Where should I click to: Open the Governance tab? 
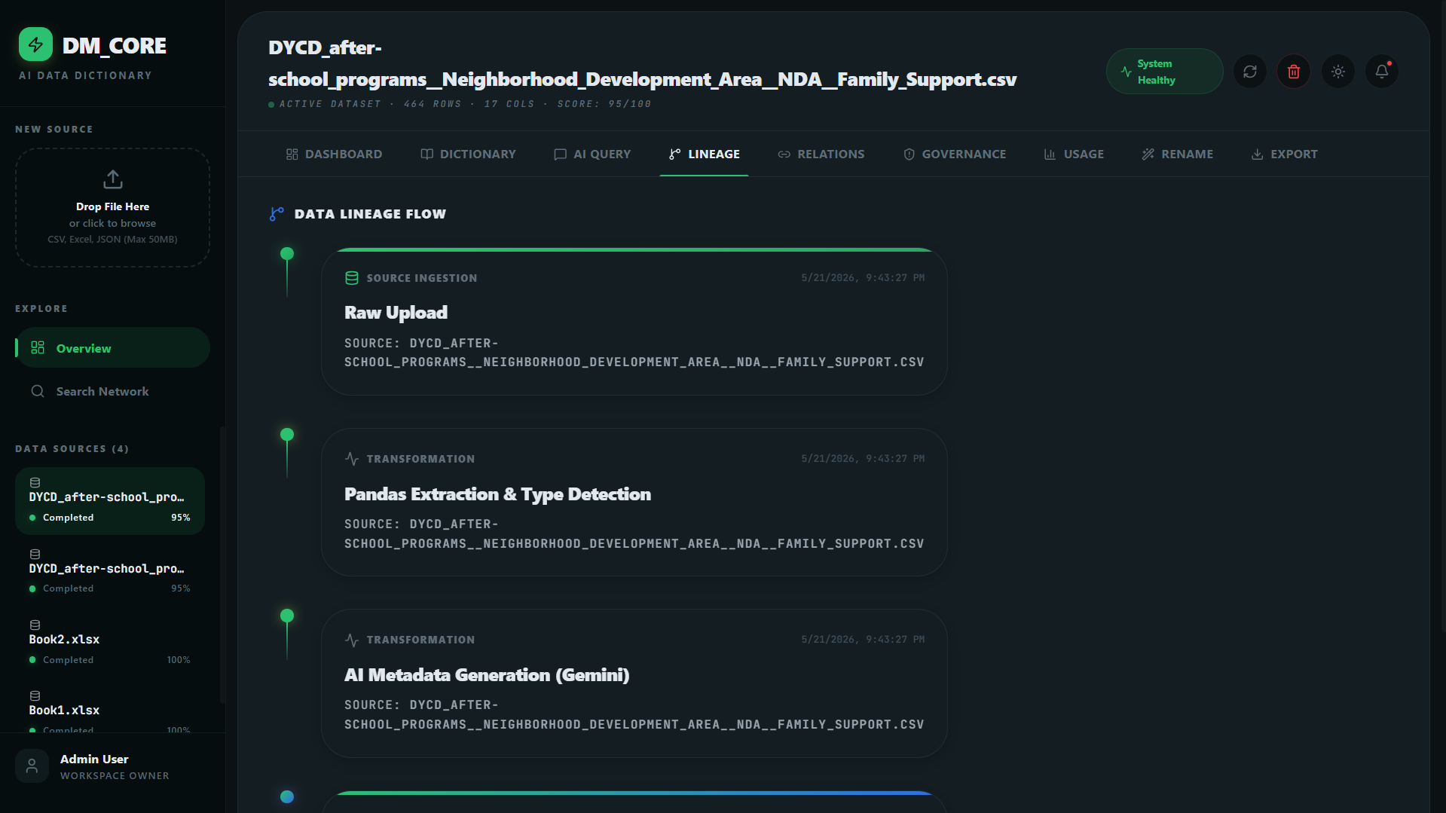click(955, 154)
